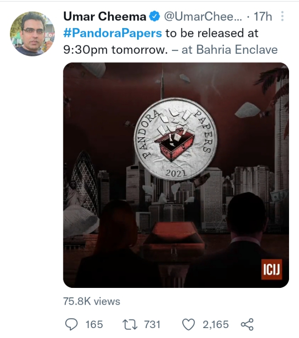Viewport: 299px width, 338px height.
Task: Click the Pandora Papers 2021 coin
Action: pyautogui.click(x=175, y=139)
